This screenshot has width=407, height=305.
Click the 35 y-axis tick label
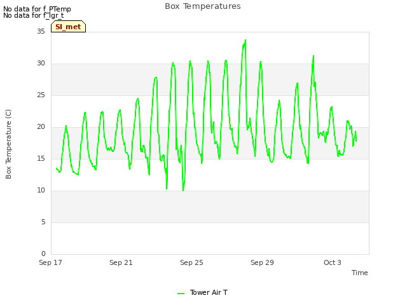pos(41,31)
